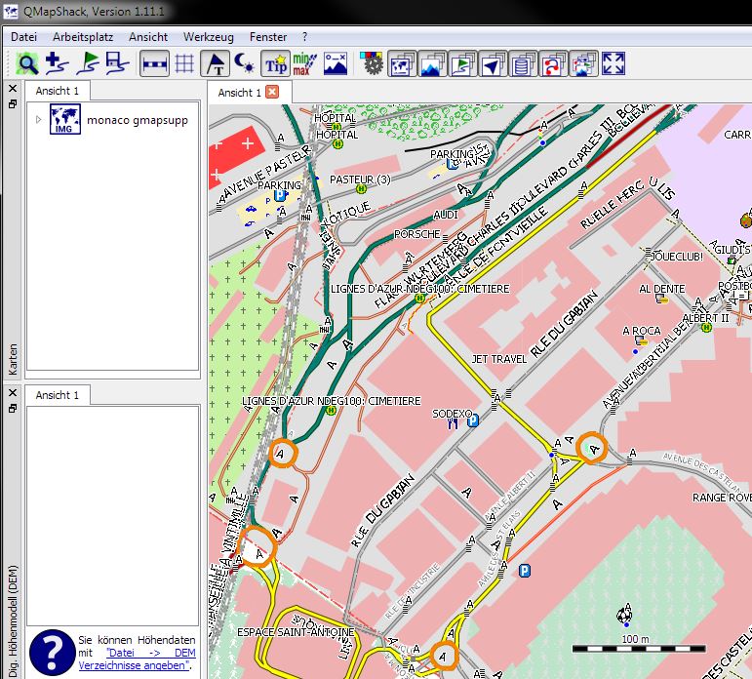Click the HOPITAL bus stop marker

click(337, 143)
